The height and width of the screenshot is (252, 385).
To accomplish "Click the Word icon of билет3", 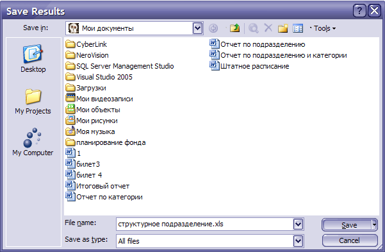I will pyautogui.click(x=70, y=164).
